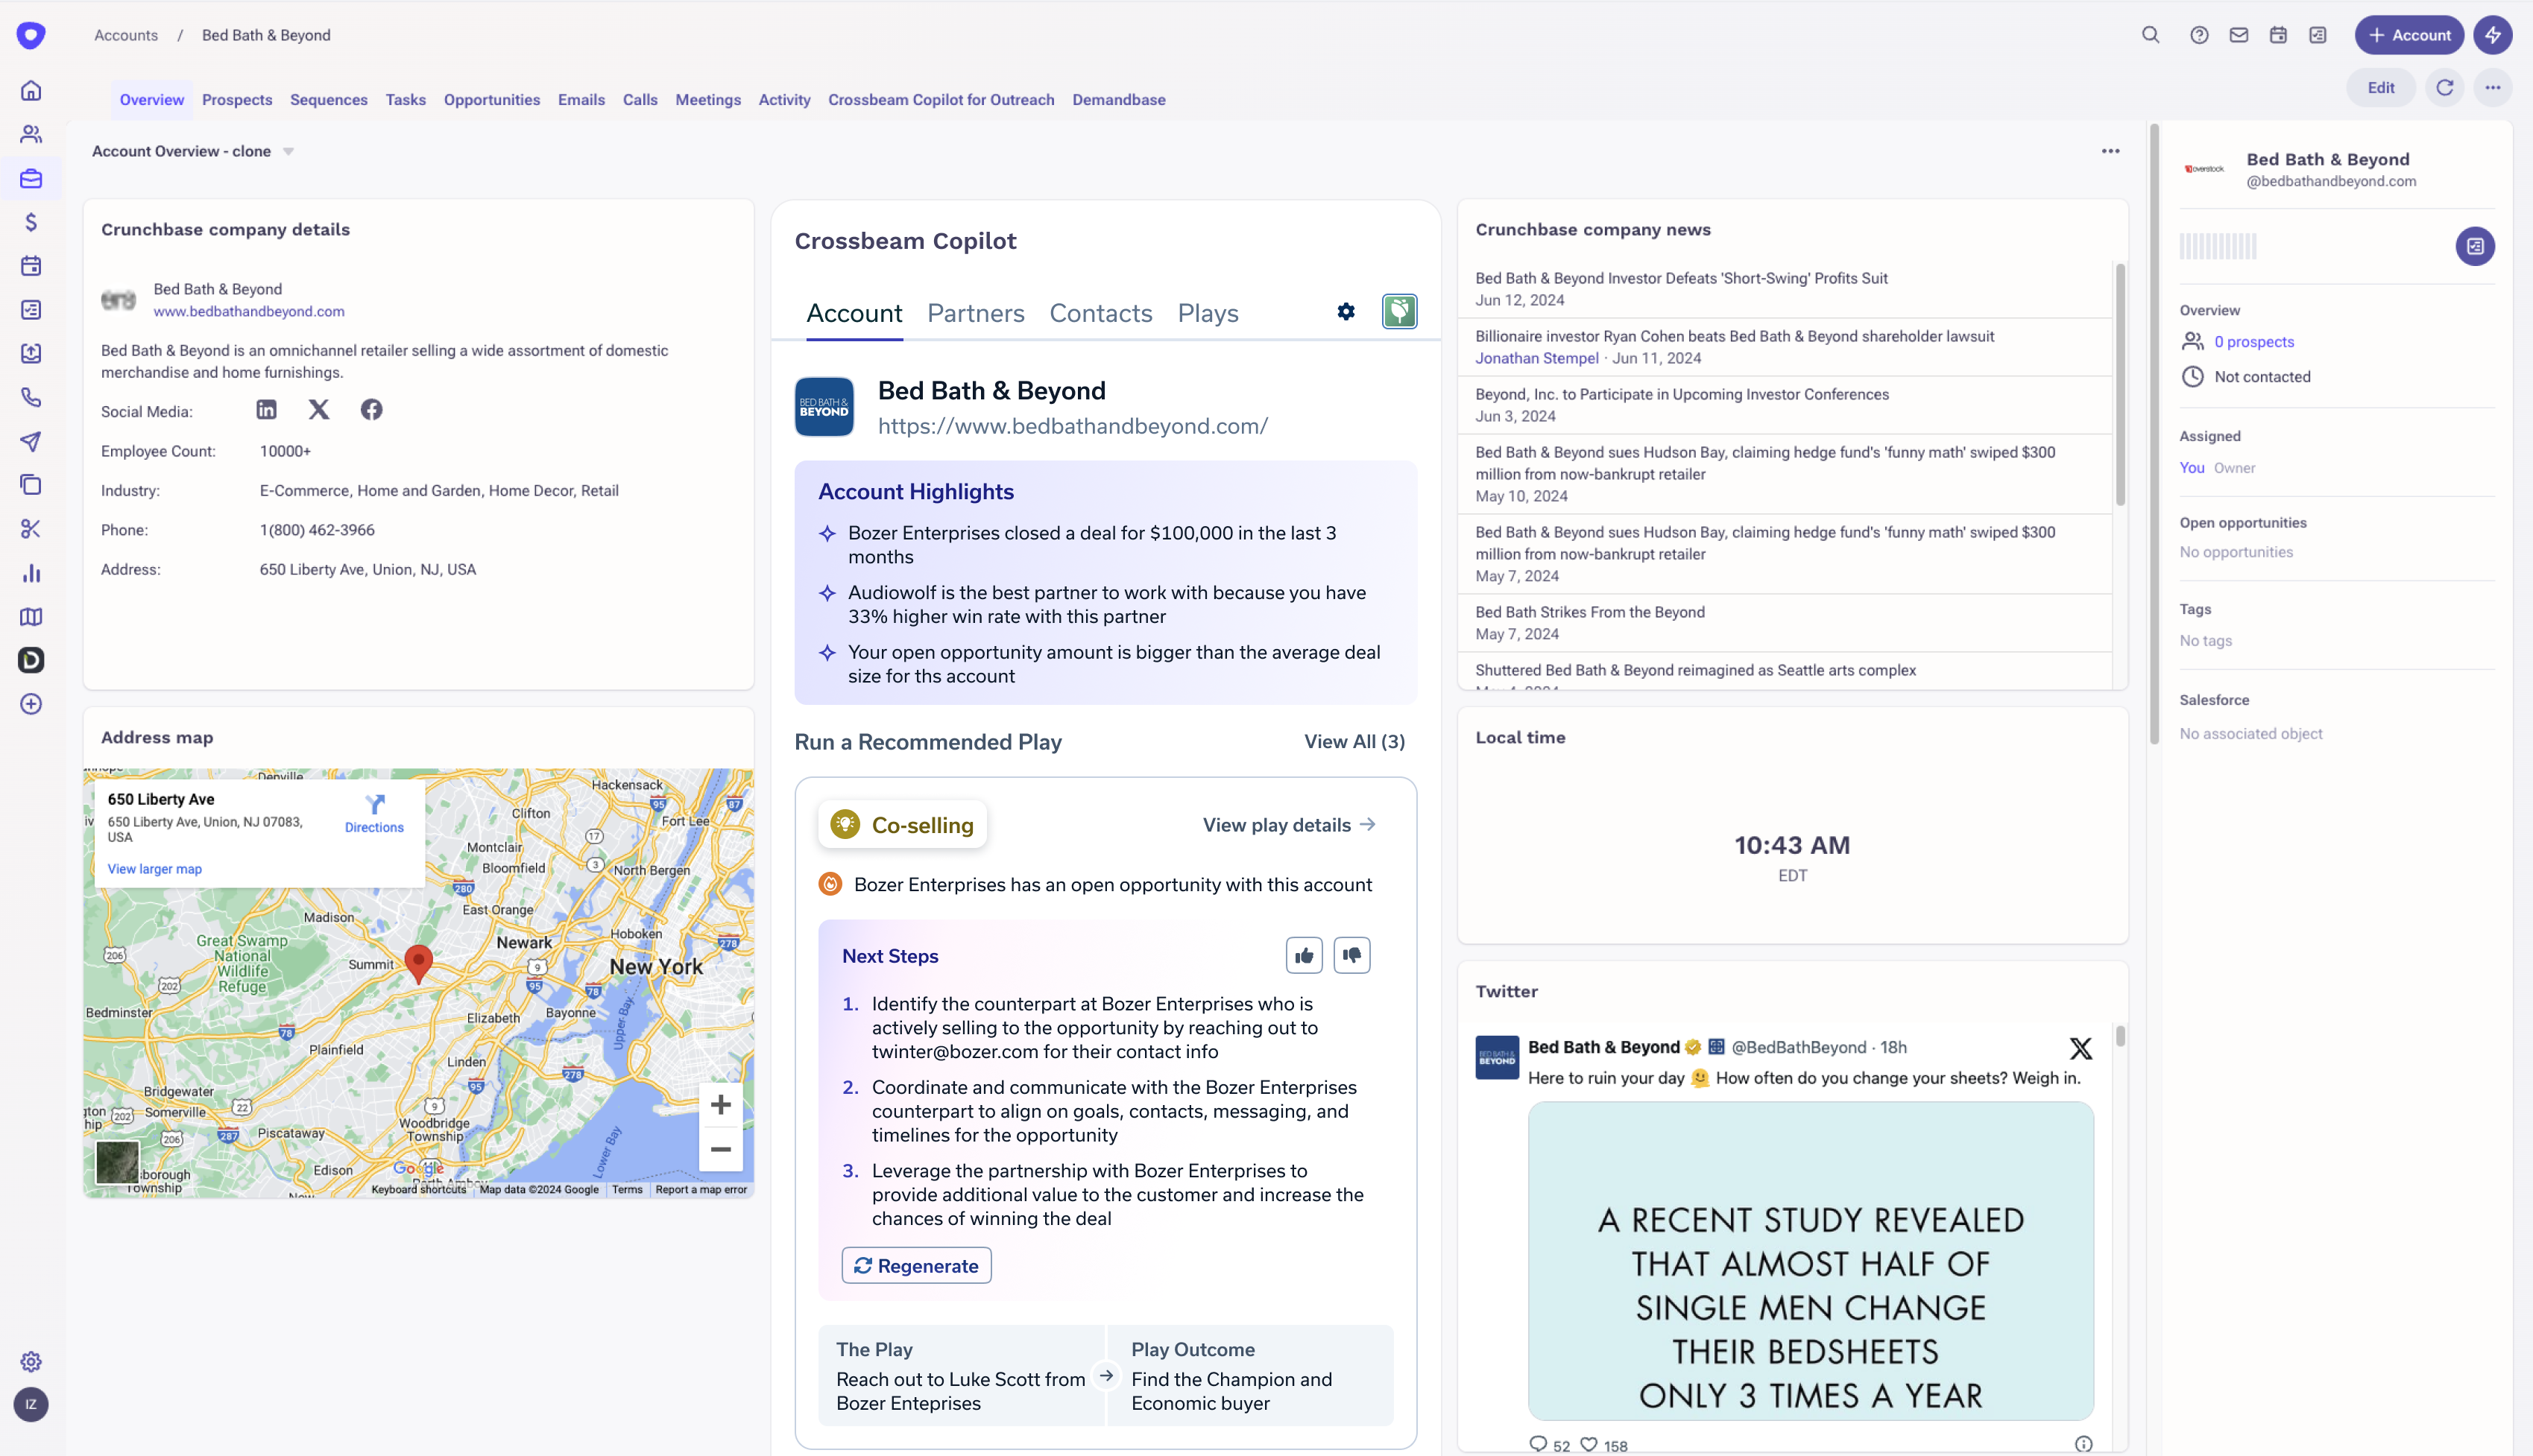Switch to the Prospects tab

coord(237,100)
